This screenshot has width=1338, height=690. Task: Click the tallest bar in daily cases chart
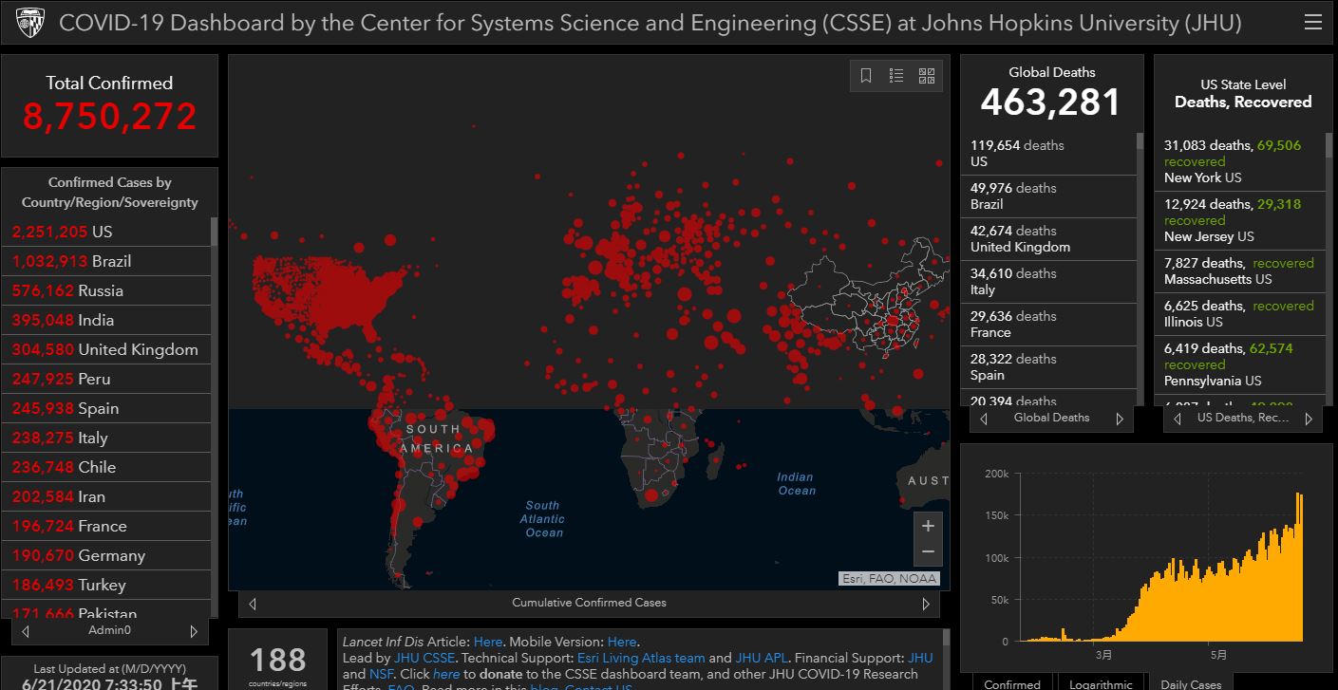(1297, 567)
